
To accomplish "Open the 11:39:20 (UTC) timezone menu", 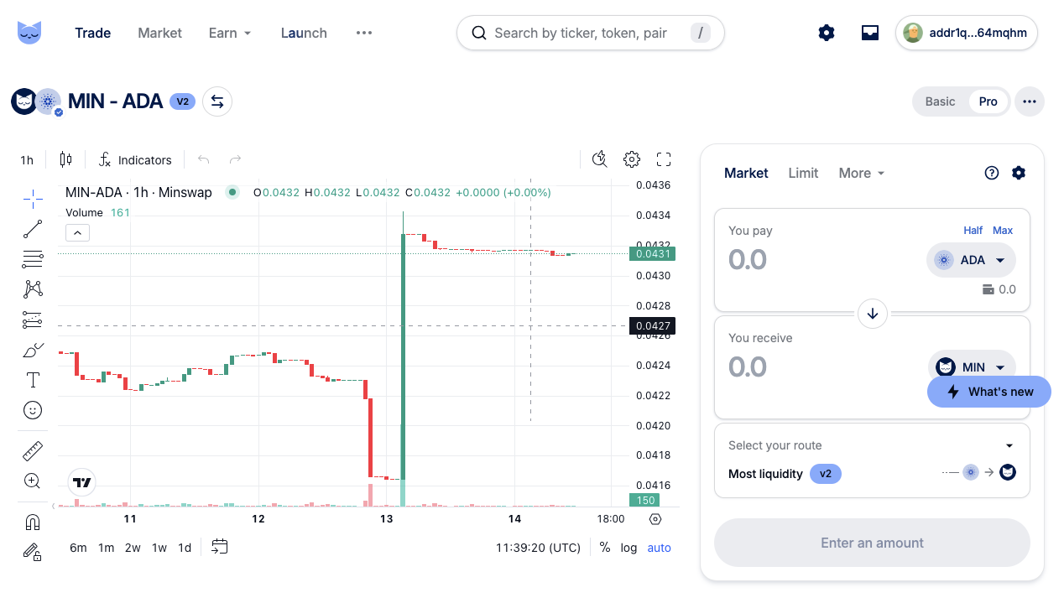I will 538,548.
